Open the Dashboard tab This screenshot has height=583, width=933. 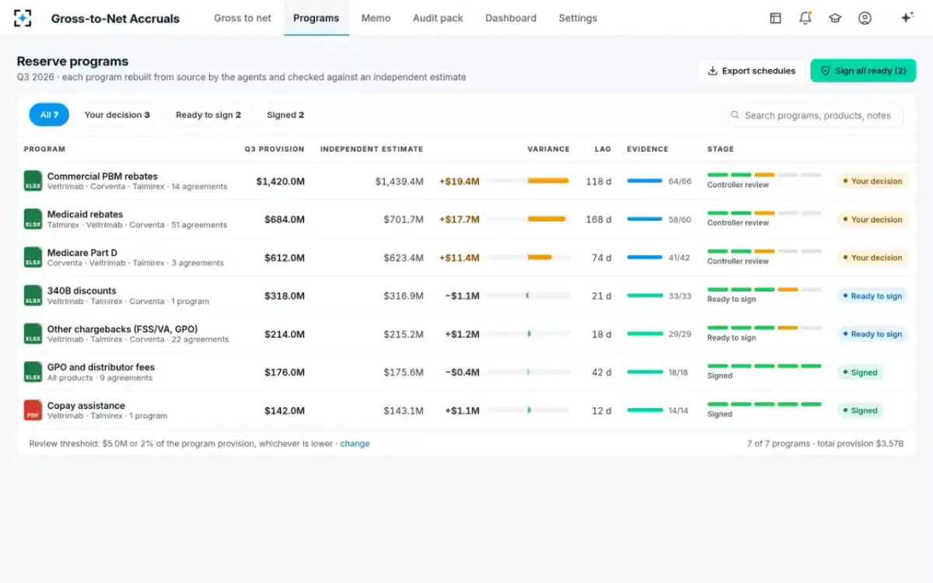tap(511, 18)
